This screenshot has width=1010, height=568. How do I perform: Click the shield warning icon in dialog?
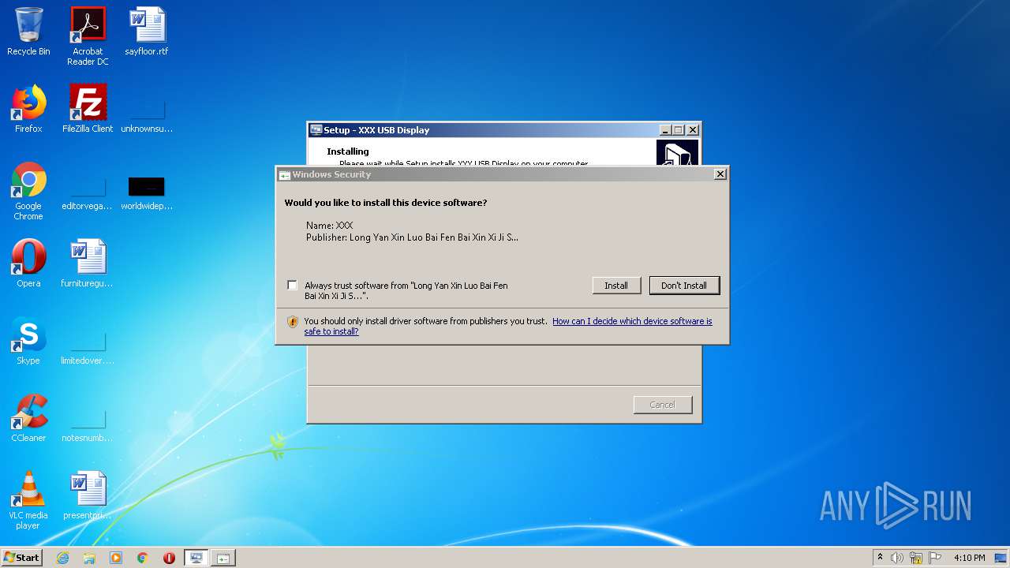pyautogui.click(x=293, y=322)
